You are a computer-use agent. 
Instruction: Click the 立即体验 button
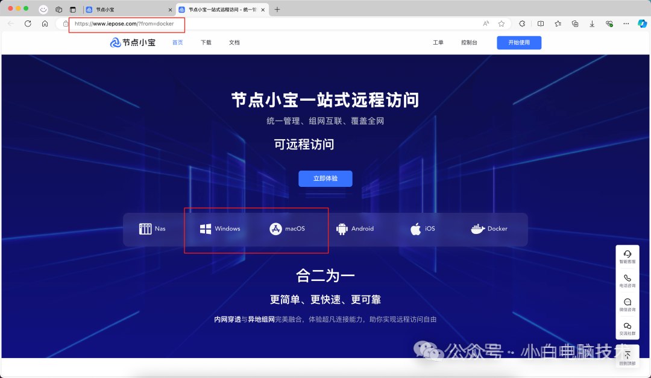click(x=325, y=178)
